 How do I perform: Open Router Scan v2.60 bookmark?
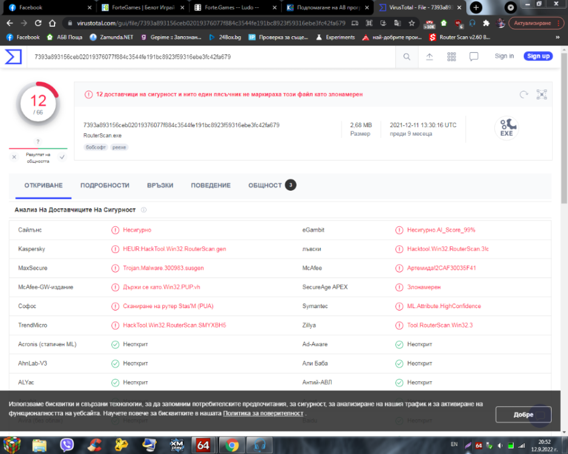coord(460,38)
